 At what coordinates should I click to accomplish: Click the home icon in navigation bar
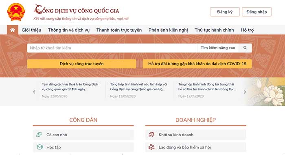pyautogui.click(x=13, y=30)
